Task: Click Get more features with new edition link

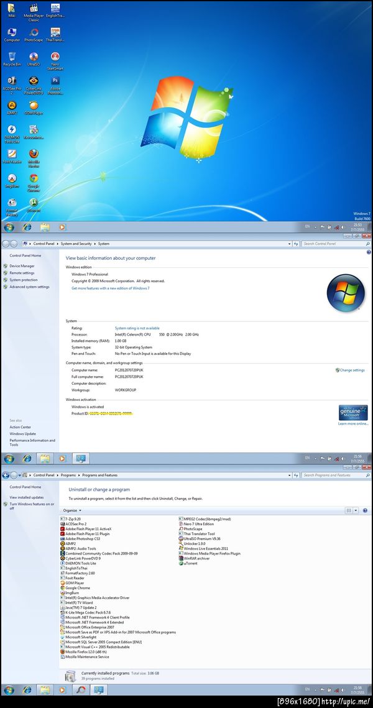Action: coord(110,288)
